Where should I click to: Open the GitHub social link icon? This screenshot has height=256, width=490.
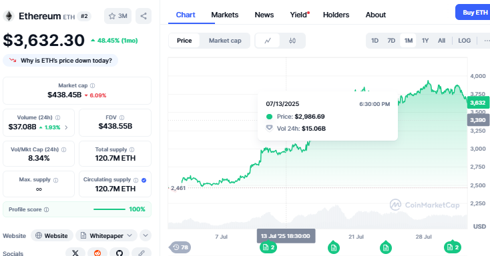click(x=119, y=253)
